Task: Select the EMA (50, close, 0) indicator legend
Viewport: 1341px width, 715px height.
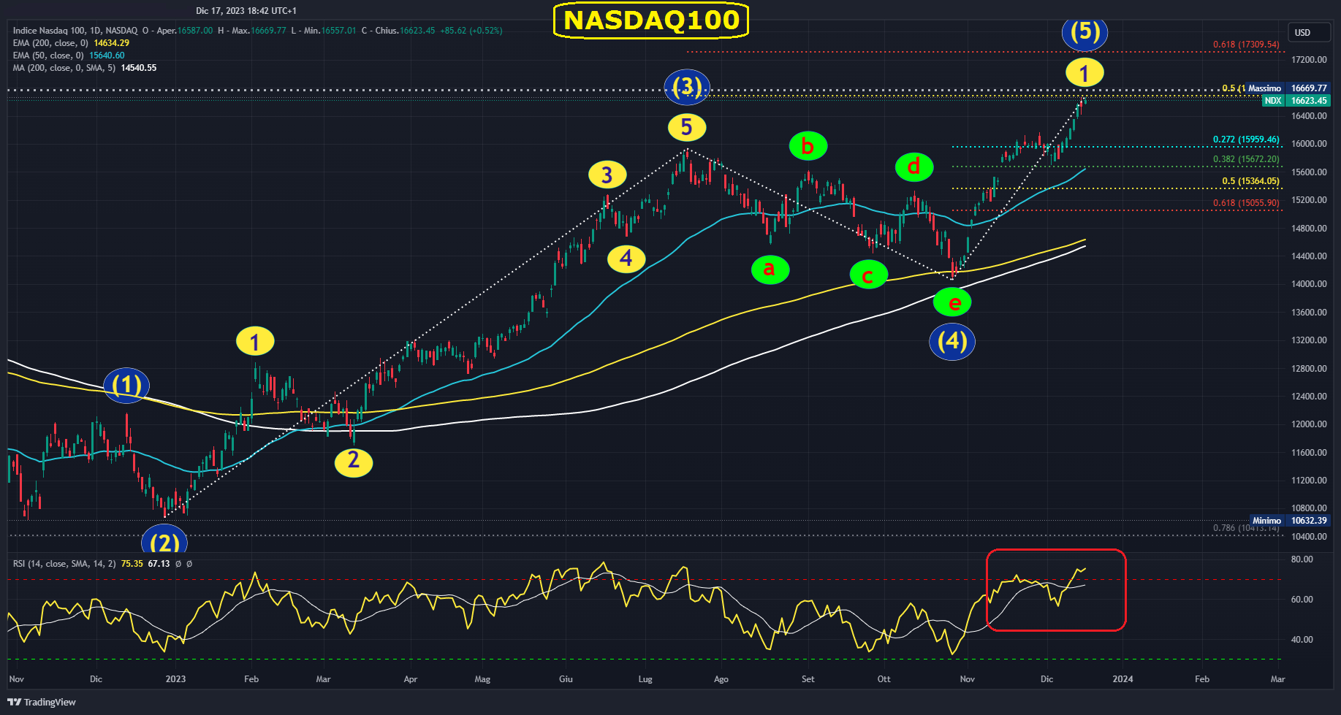Action: pos(69,56)
